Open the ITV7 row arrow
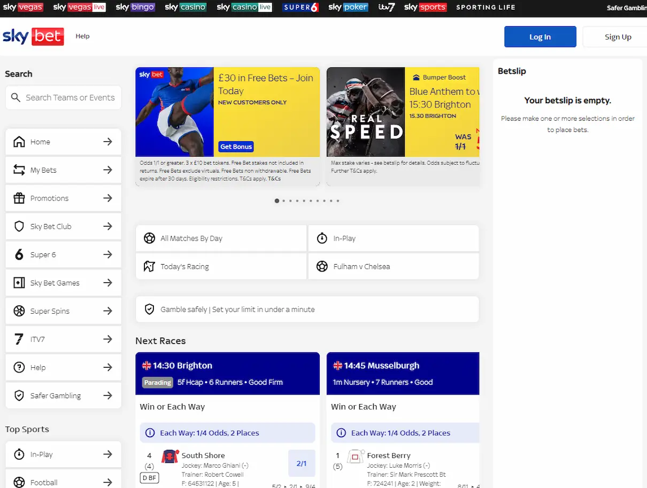Viewport: 647px width, 488px height. tap(107, 339)
